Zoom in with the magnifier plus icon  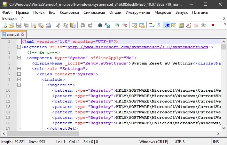coord(117,25)
